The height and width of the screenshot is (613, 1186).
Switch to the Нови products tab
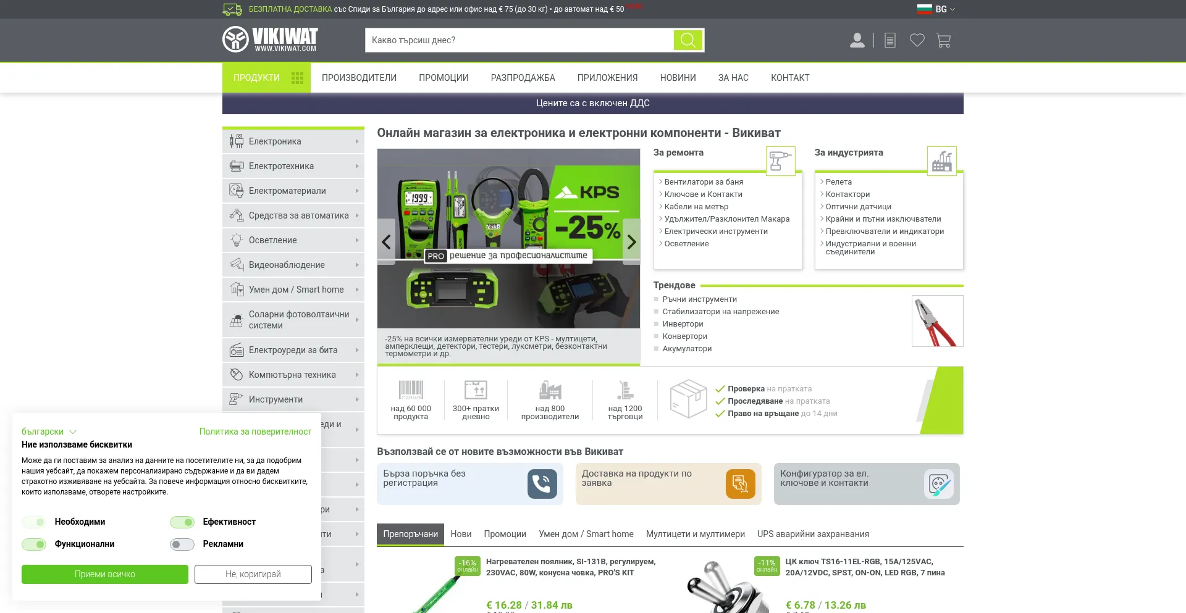pos(461,534)
